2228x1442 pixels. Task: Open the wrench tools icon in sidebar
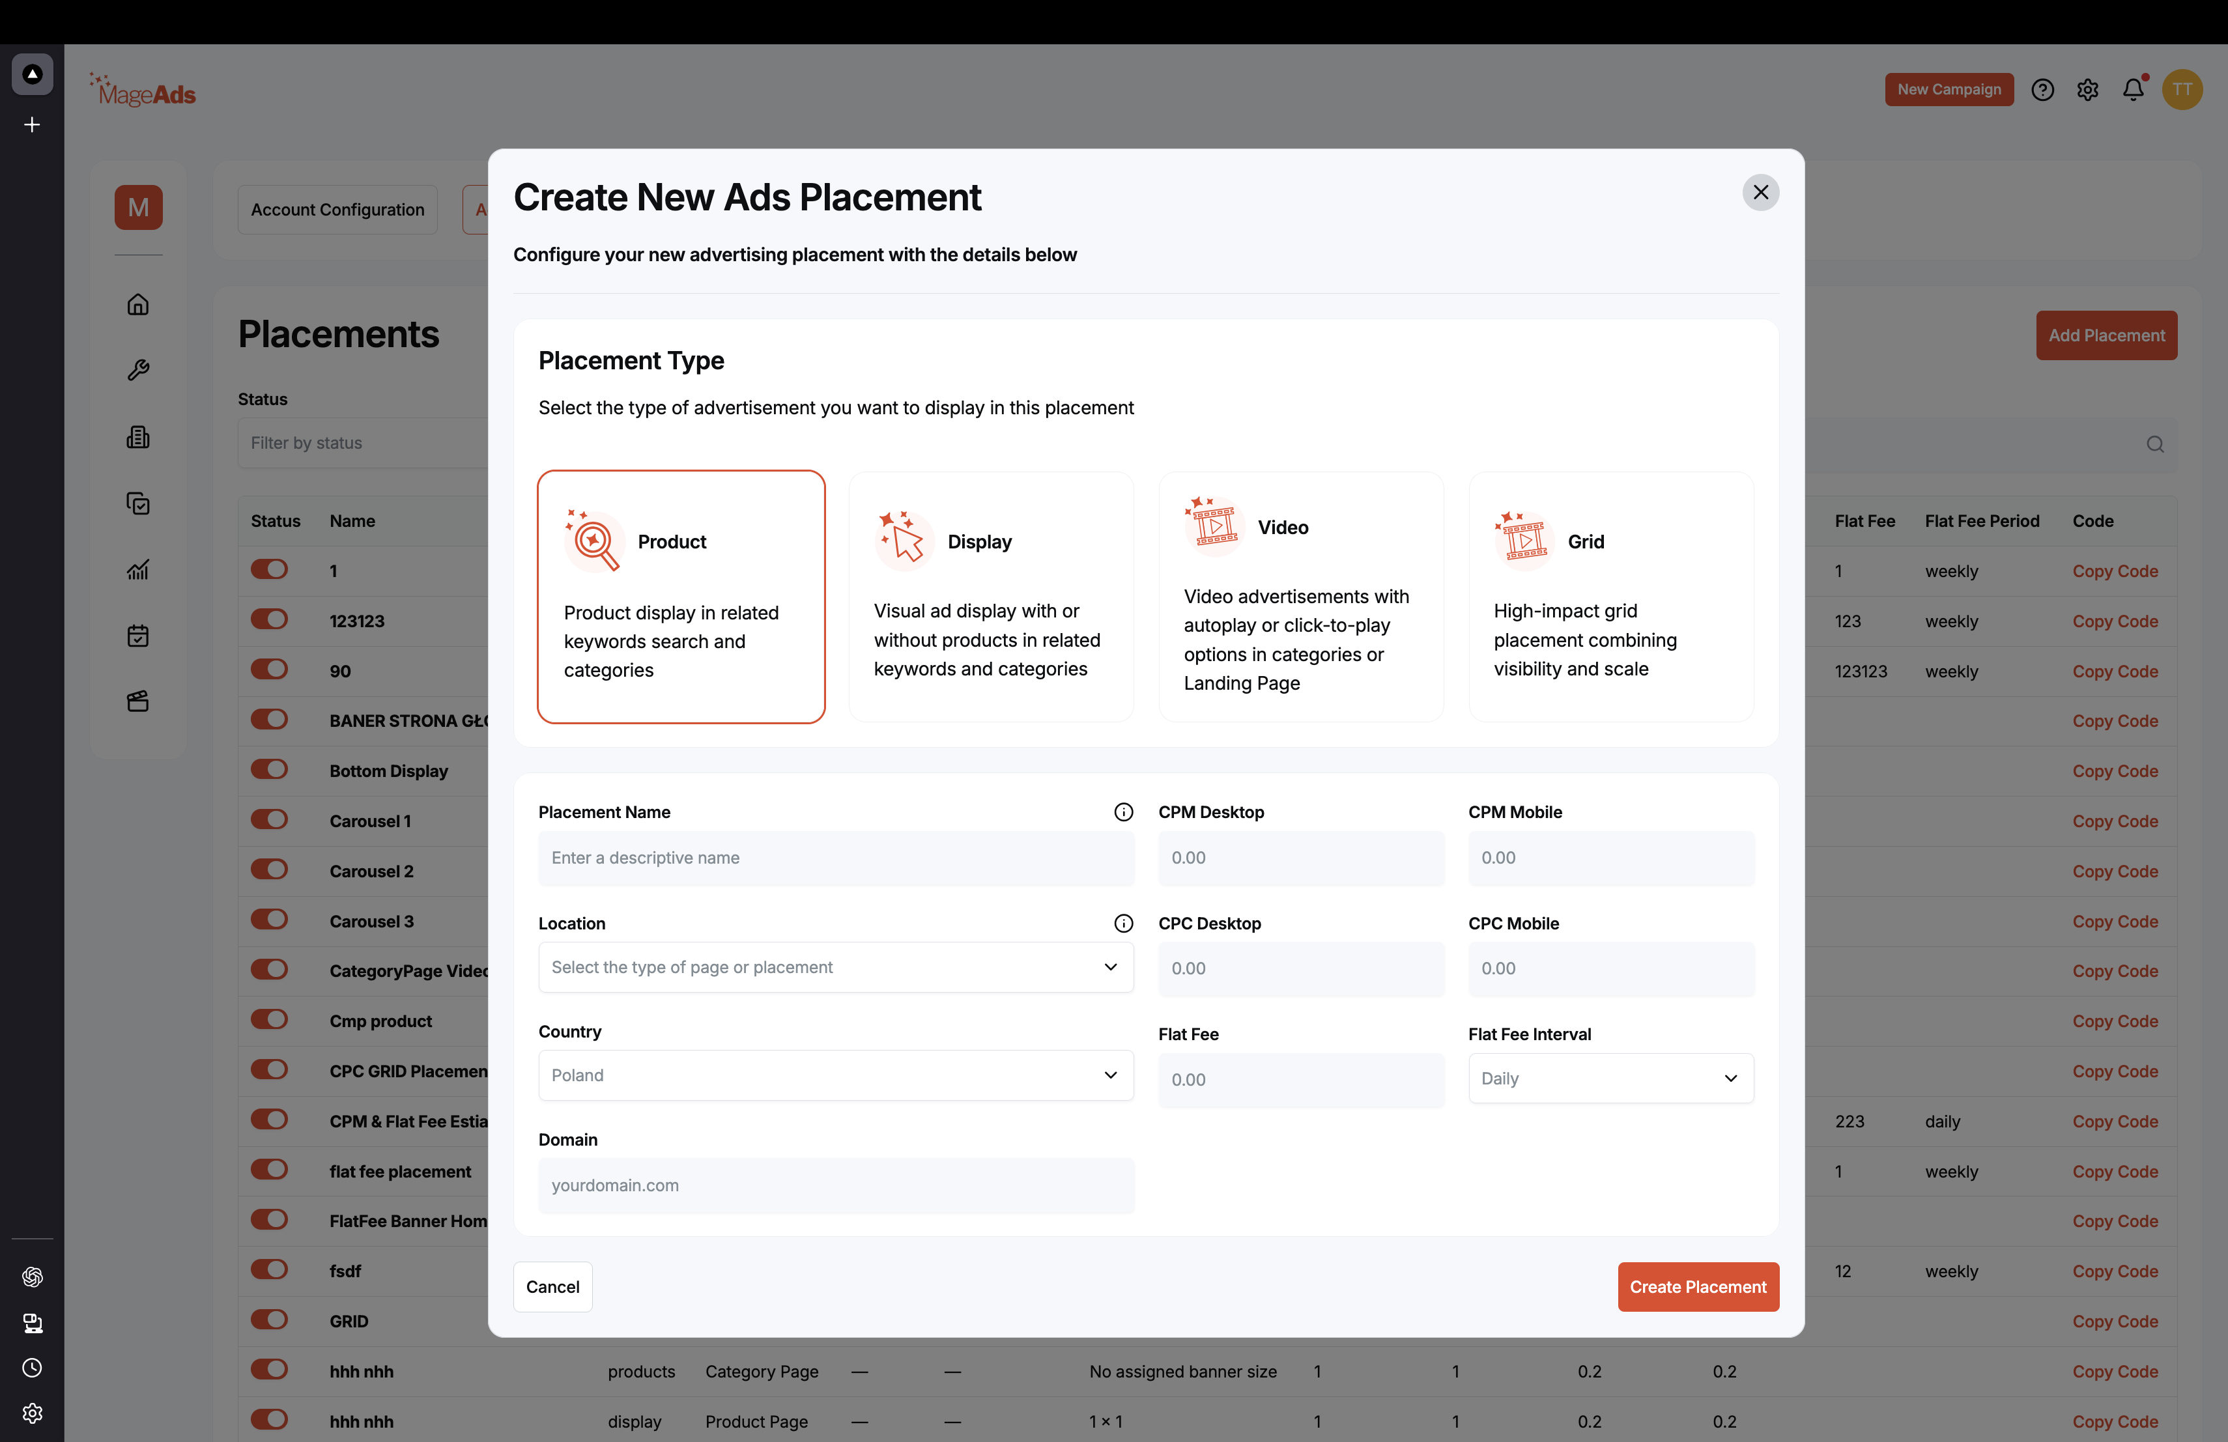pyautogui.click(x=139, y=371)
